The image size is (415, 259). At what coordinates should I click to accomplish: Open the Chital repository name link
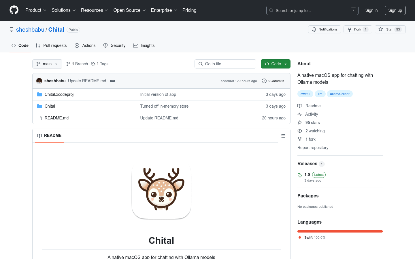pyautogui.click(x=56, y=30)
